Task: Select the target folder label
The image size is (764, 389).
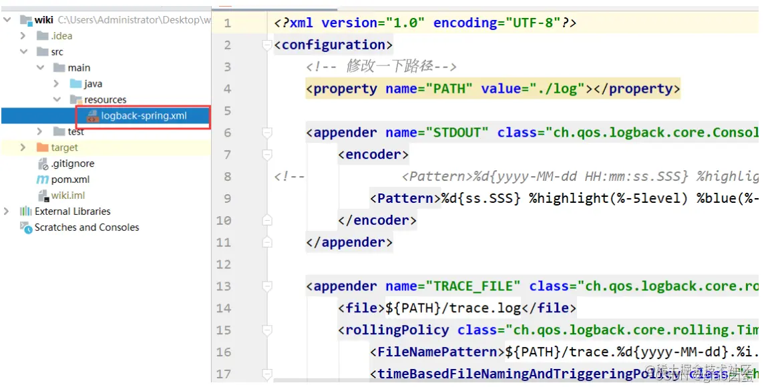Action: [64, 147]
